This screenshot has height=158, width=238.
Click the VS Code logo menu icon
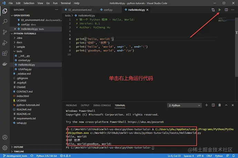4,3
